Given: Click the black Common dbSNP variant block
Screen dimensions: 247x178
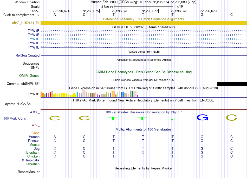Looking at the screenshot, I should [232, 84].
